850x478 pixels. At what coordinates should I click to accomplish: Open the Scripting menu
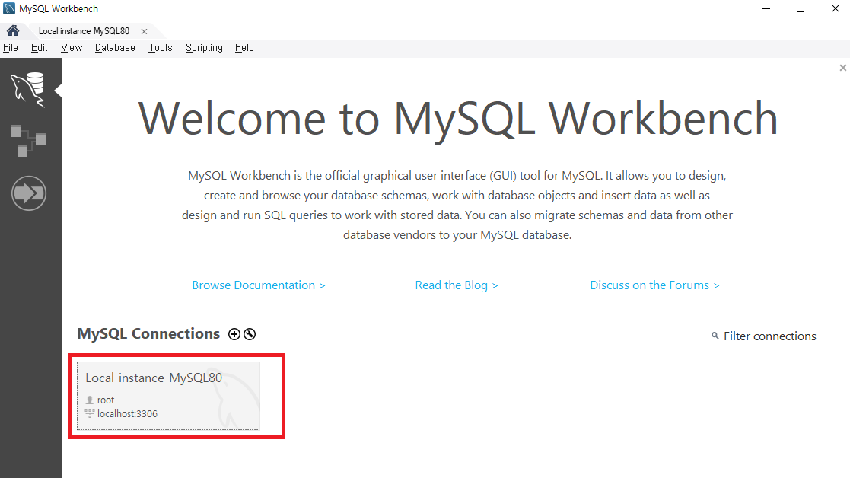pos(204,48)
